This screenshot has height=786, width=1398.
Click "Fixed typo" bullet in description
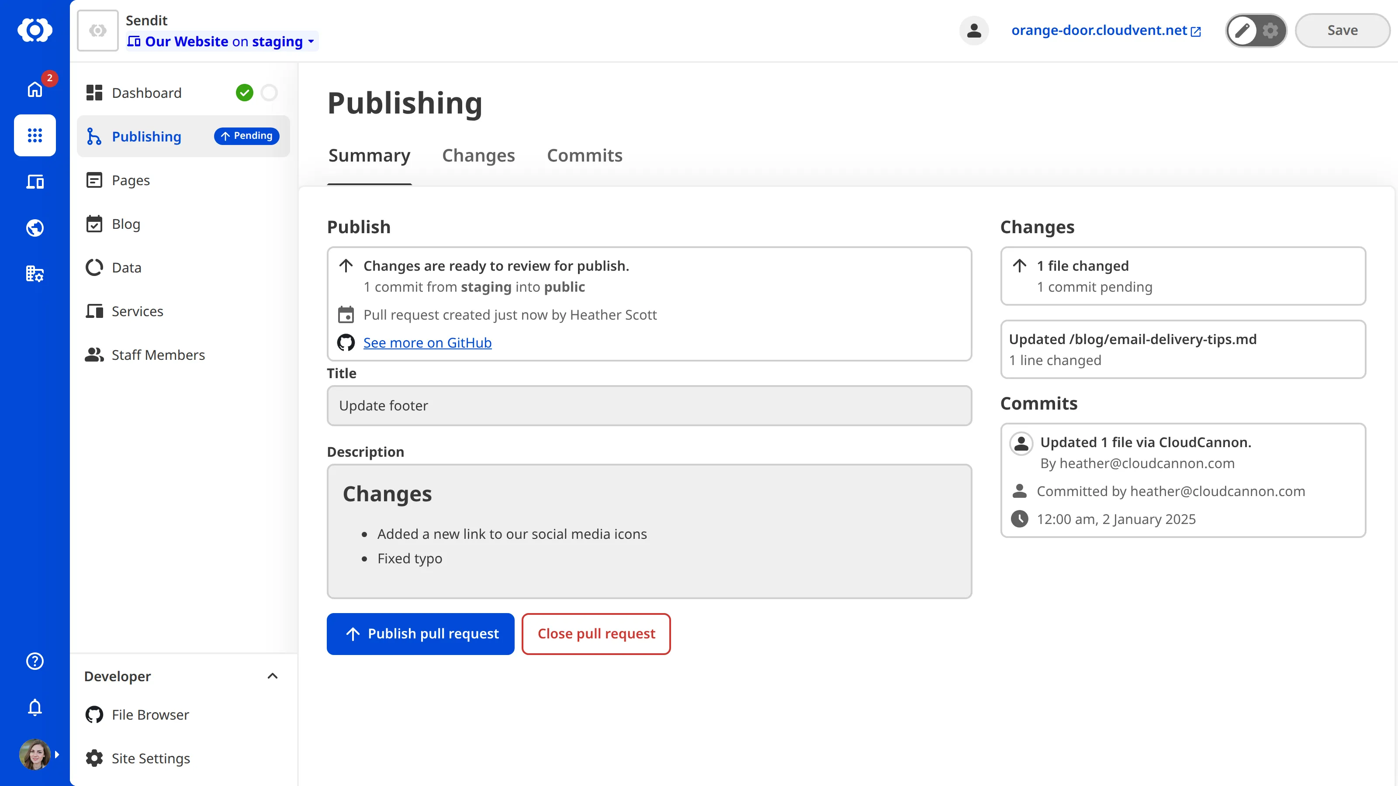coord(409,558)
